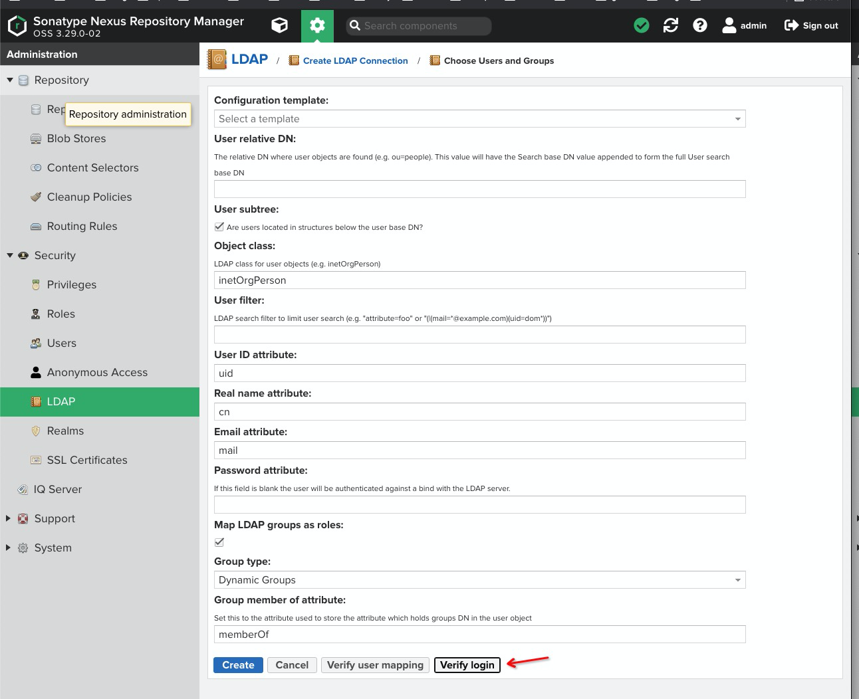This screenshot has width=859, height=699.
Task: Click the Choose Users and Groups breadcrumb text
Action: coord(499,60)
